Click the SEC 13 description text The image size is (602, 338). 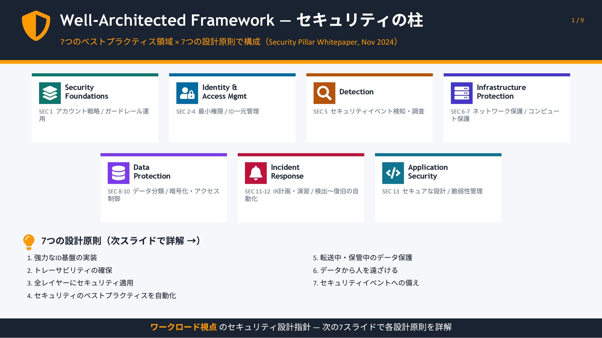coord(432,191)
